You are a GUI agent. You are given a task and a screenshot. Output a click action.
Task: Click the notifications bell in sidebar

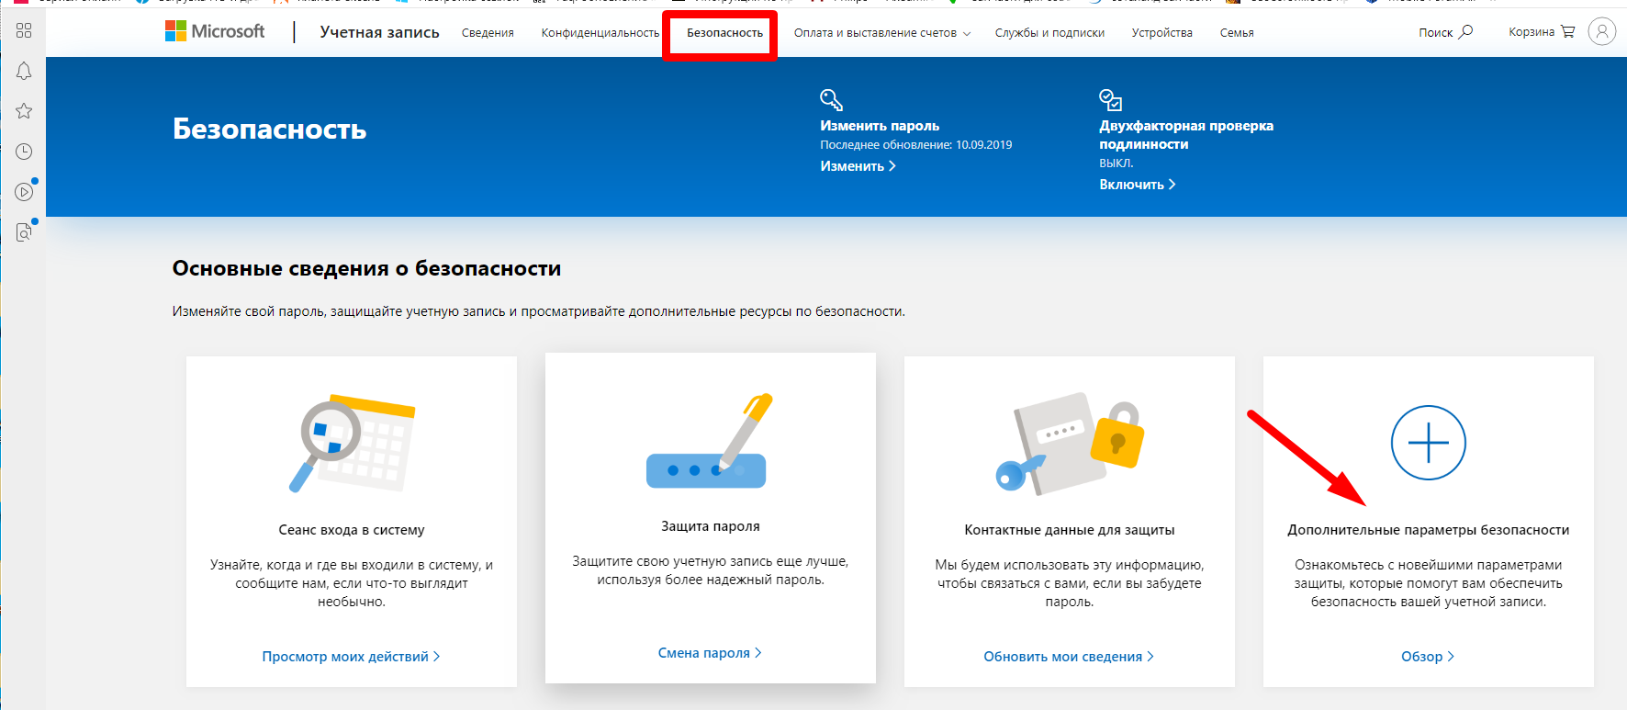coord(24,72)
